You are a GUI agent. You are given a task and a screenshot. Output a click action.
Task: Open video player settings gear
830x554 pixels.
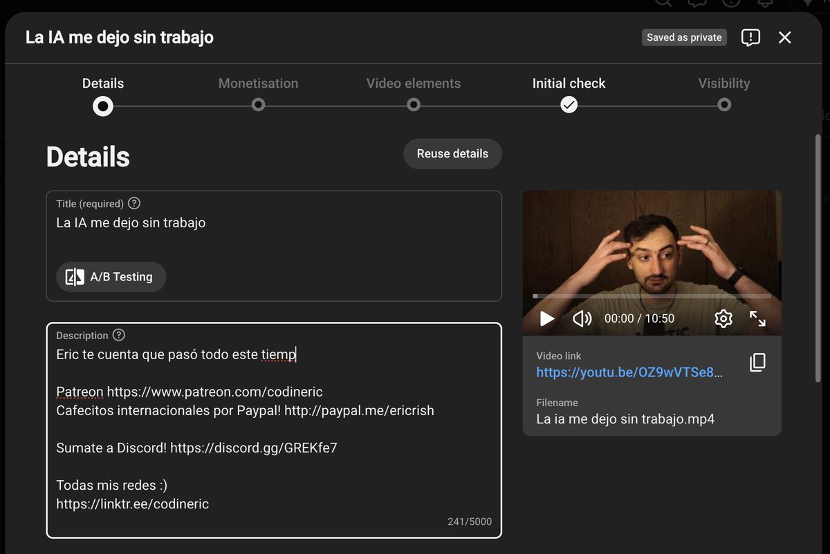723,318
